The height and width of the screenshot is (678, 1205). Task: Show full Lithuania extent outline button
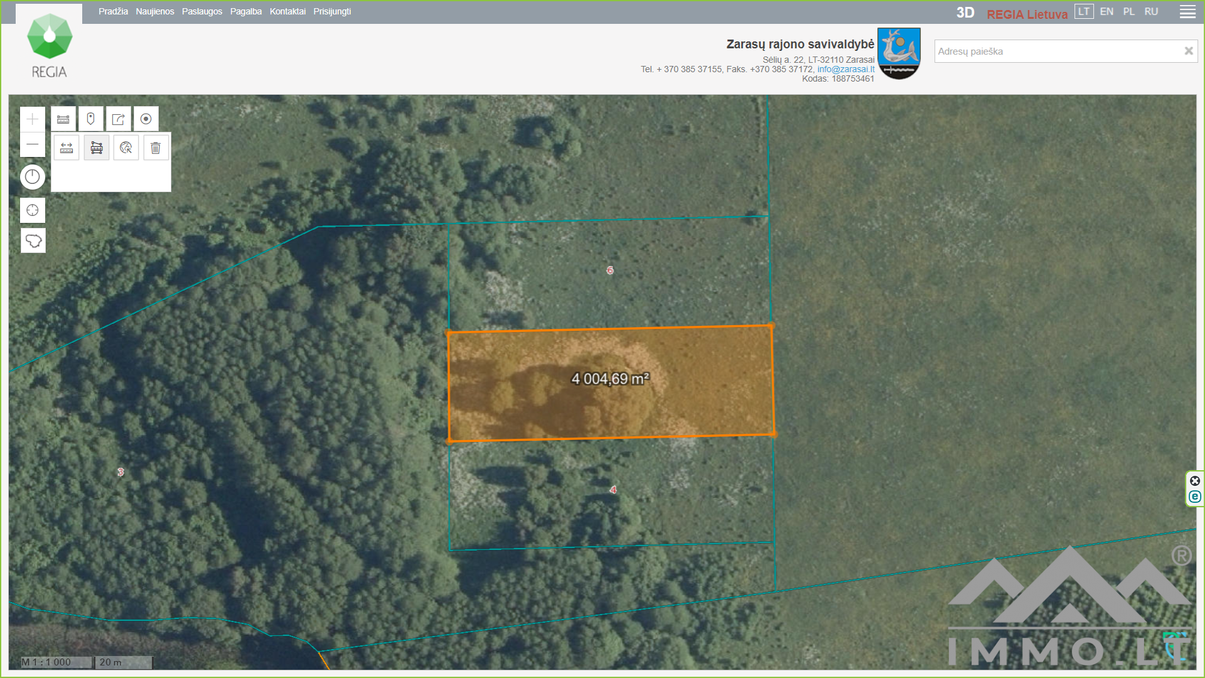[33, 240]
